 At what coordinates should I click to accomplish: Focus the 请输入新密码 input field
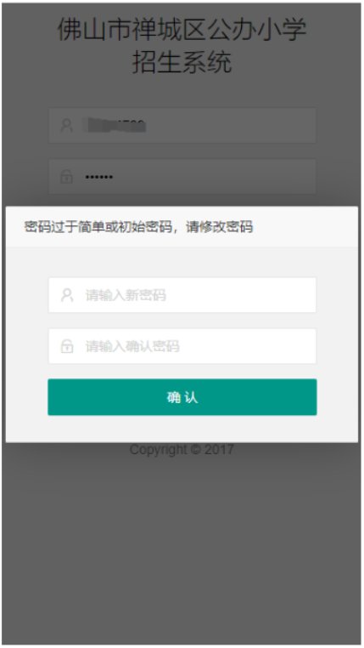pos(182,295)
